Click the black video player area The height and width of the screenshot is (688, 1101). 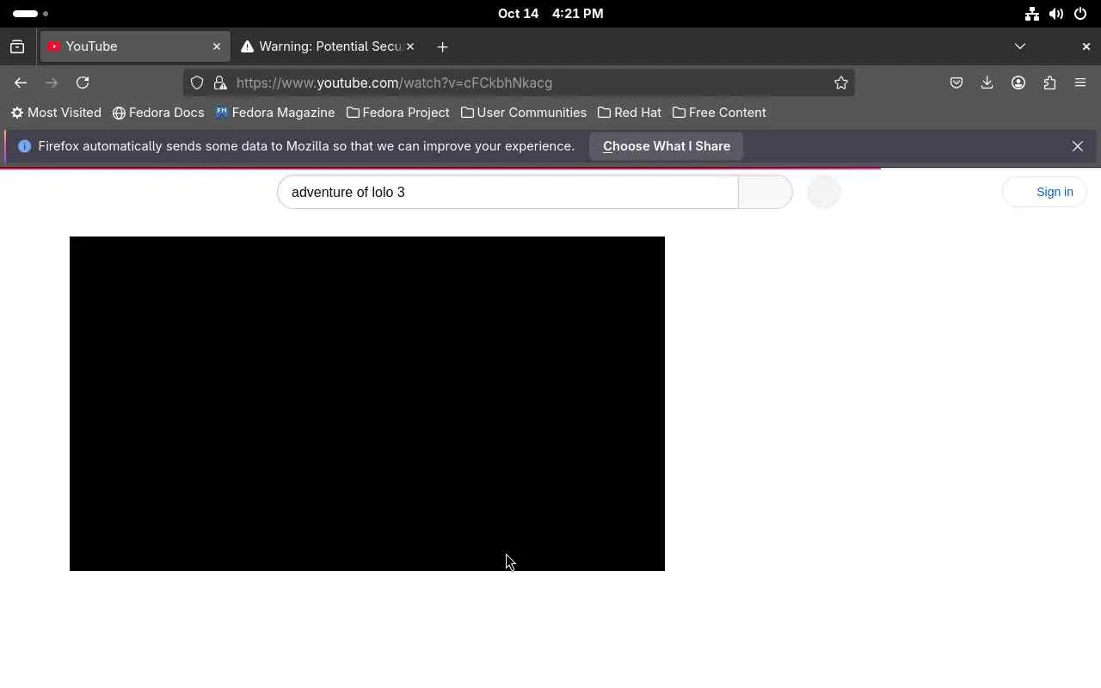(x=367, y=403)
